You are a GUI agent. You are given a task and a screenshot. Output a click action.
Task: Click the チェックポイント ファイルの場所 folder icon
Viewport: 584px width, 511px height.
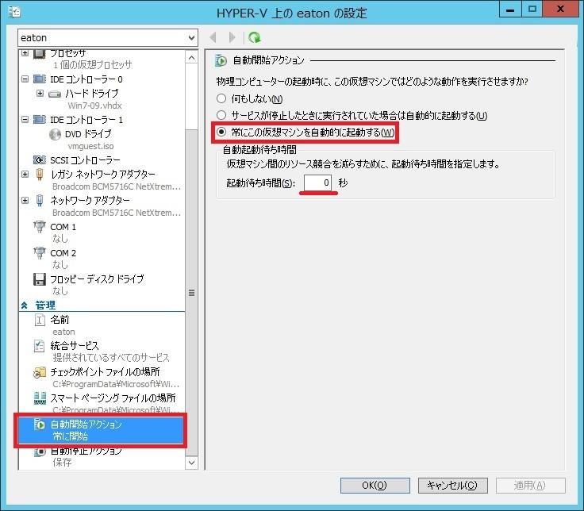40,372
